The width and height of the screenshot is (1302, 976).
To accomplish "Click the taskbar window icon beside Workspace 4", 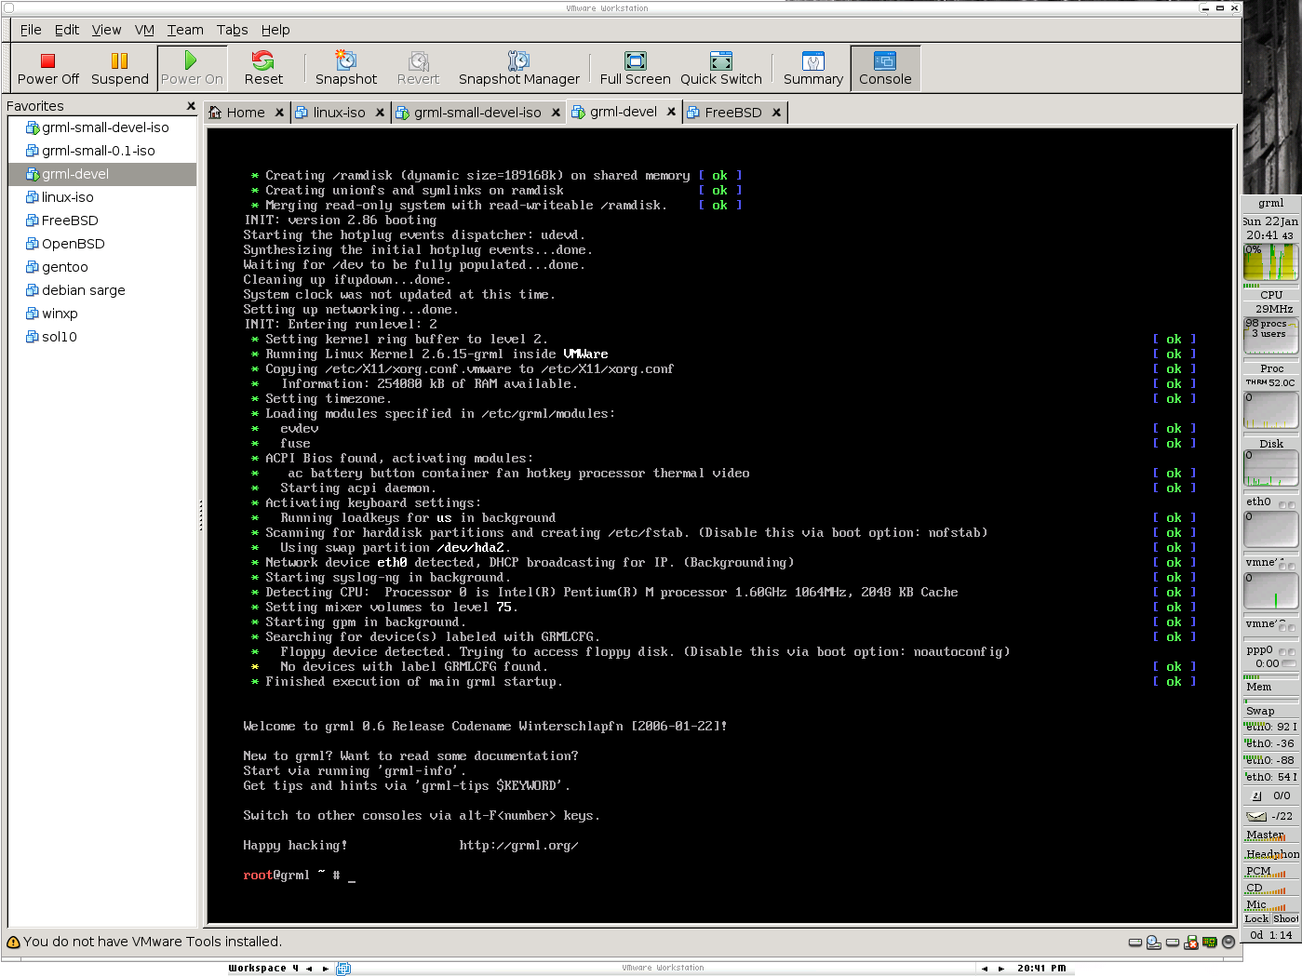I will pos(343,969).
